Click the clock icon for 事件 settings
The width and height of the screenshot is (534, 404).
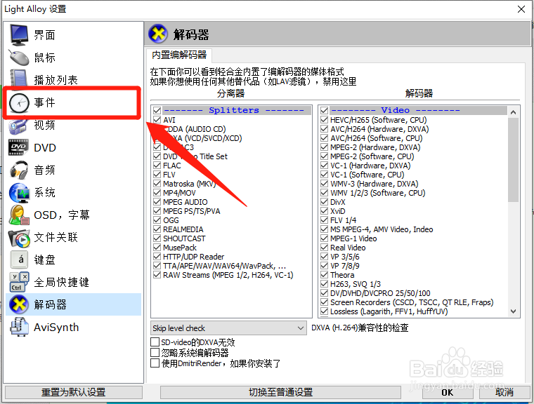click(19, 102)
